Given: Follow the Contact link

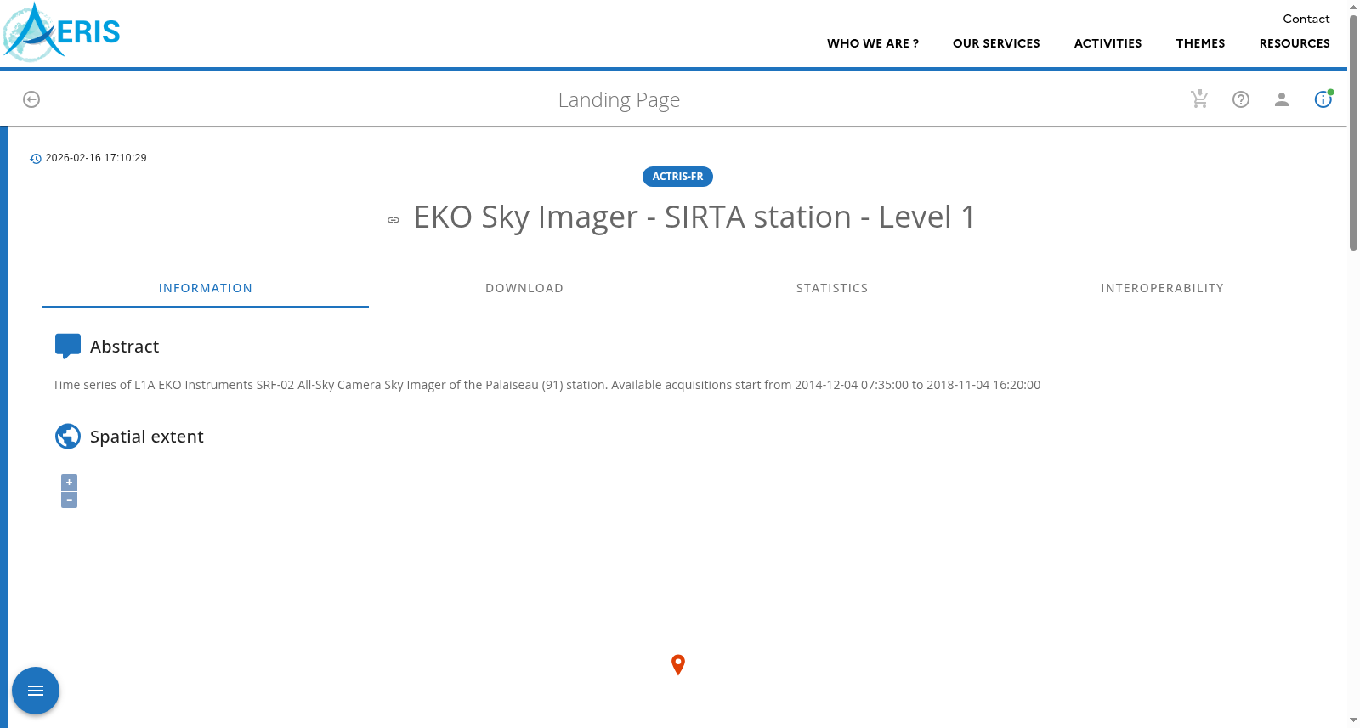Looking at the screenshot, I should (x=1306, y=19).
